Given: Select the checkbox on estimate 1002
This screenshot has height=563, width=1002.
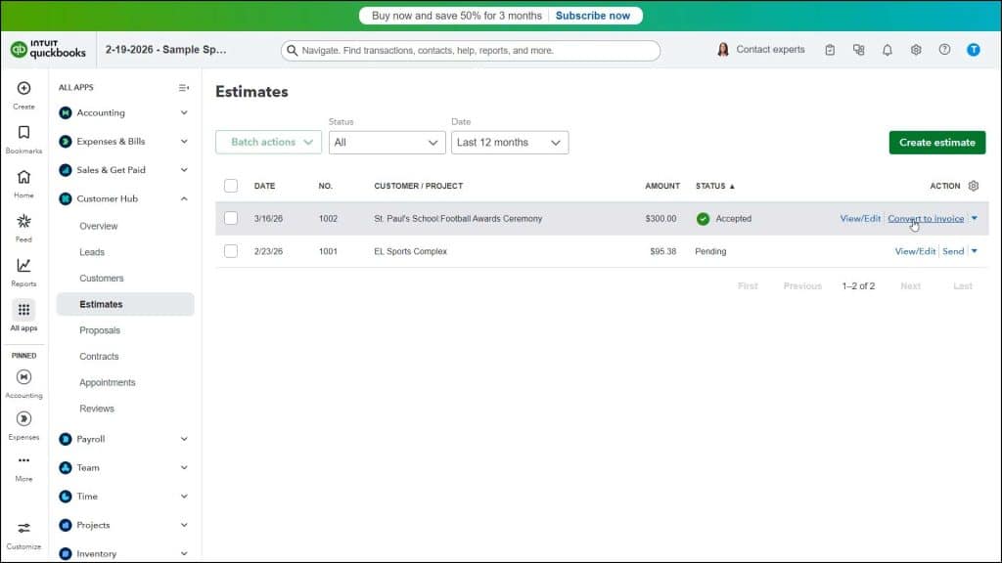Looking at the screenshot, I should (x=231, y=218).
